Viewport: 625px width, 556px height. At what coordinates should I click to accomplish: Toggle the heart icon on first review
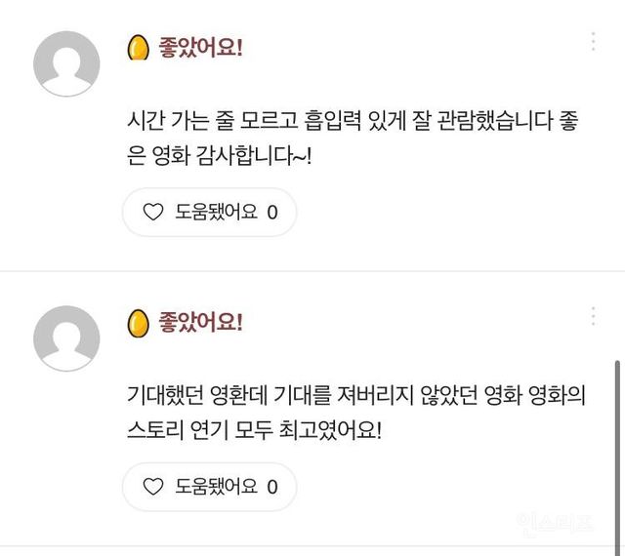[x=152, y=212]
